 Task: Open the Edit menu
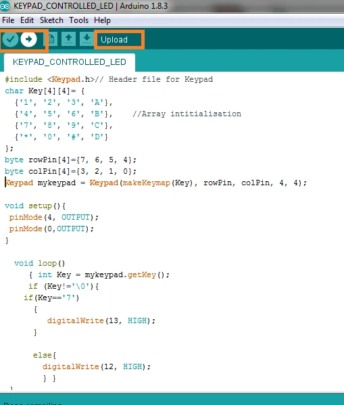point(27,20)
